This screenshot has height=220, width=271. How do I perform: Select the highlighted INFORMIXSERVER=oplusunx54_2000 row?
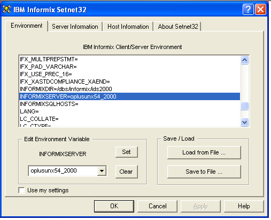129,96
